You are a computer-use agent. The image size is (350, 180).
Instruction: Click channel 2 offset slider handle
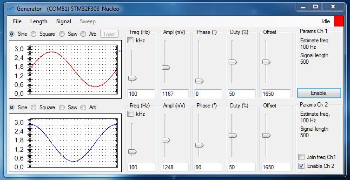(266, 135)
